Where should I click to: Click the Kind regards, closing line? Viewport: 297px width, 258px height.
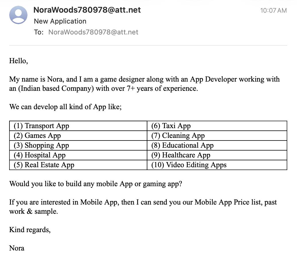30,230
